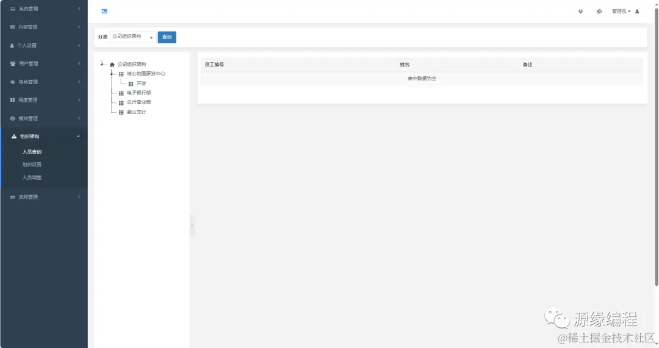Viewport: 659px width, 348px height.
Task: Click the page vertical scrollbar thumb
Action: 657,147
